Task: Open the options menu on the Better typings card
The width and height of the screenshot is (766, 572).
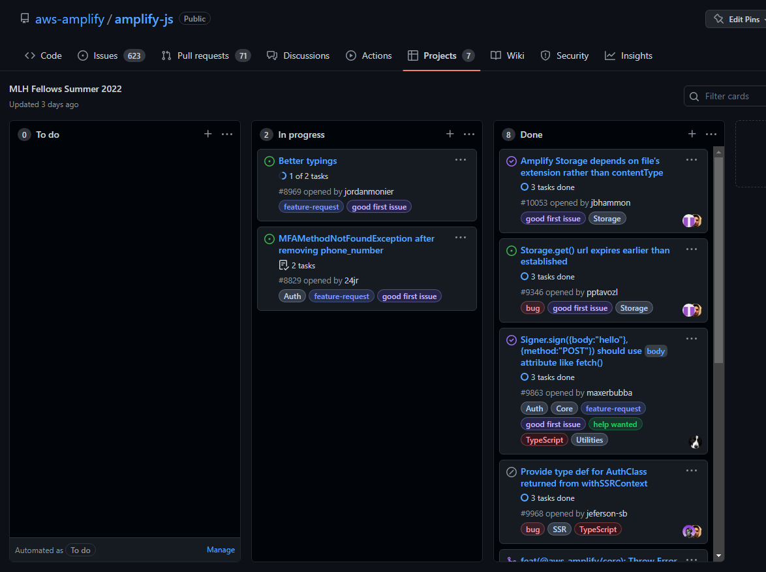Action: pyautogui.click(x=461, y=159)
